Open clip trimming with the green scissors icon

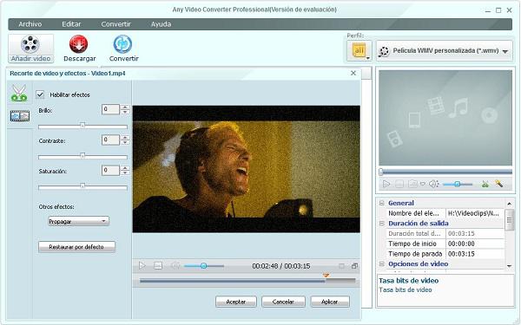pyautogui.click(x=485, y=184)
